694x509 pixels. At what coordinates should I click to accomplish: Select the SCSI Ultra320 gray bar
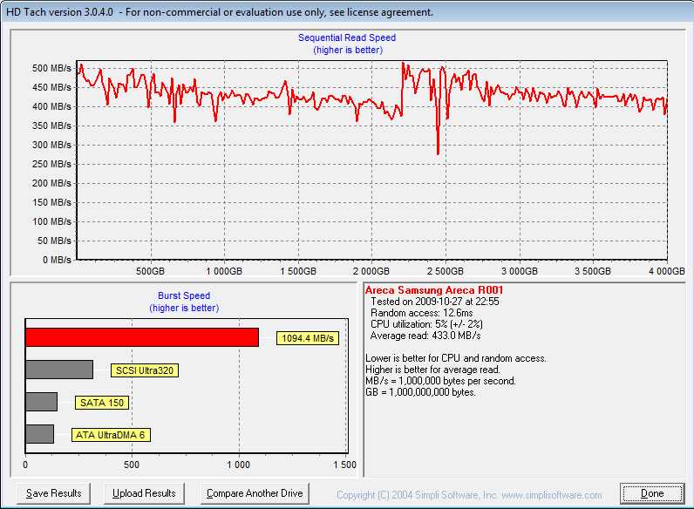point(59,370)
